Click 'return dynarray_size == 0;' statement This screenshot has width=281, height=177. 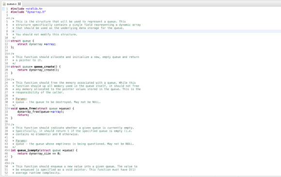pyautogui.click(x=39, y=154)
